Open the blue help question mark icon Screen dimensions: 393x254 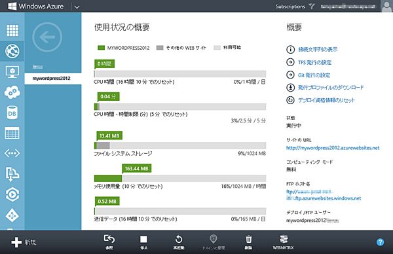click(380, 242)
